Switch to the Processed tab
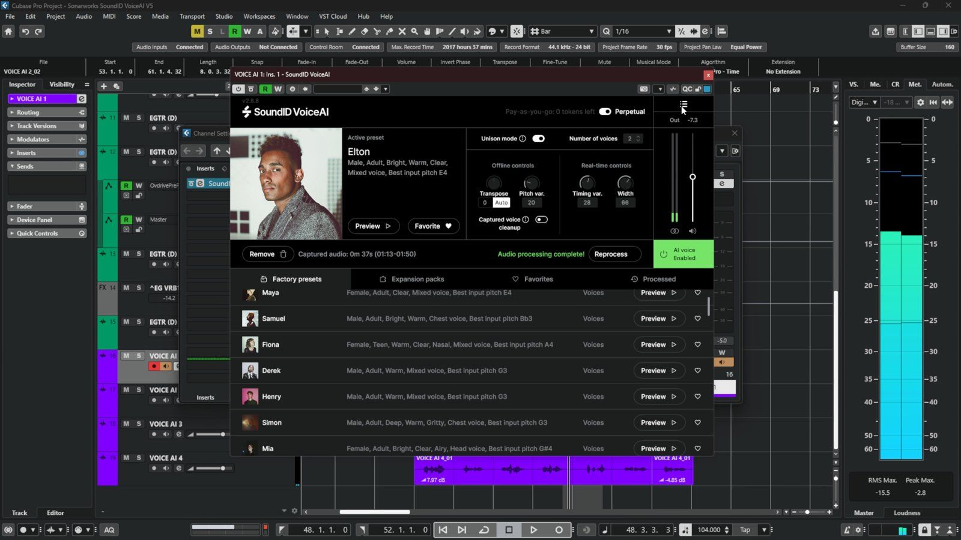 pos(653,279)
